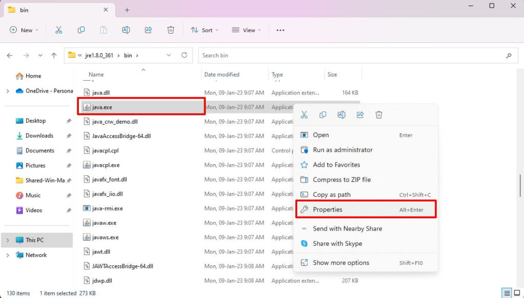Open the Sort dropdown

[x=205, y=30]
